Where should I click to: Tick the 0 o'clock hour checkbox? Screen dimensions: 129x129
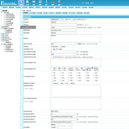click(x=52, y=73)
